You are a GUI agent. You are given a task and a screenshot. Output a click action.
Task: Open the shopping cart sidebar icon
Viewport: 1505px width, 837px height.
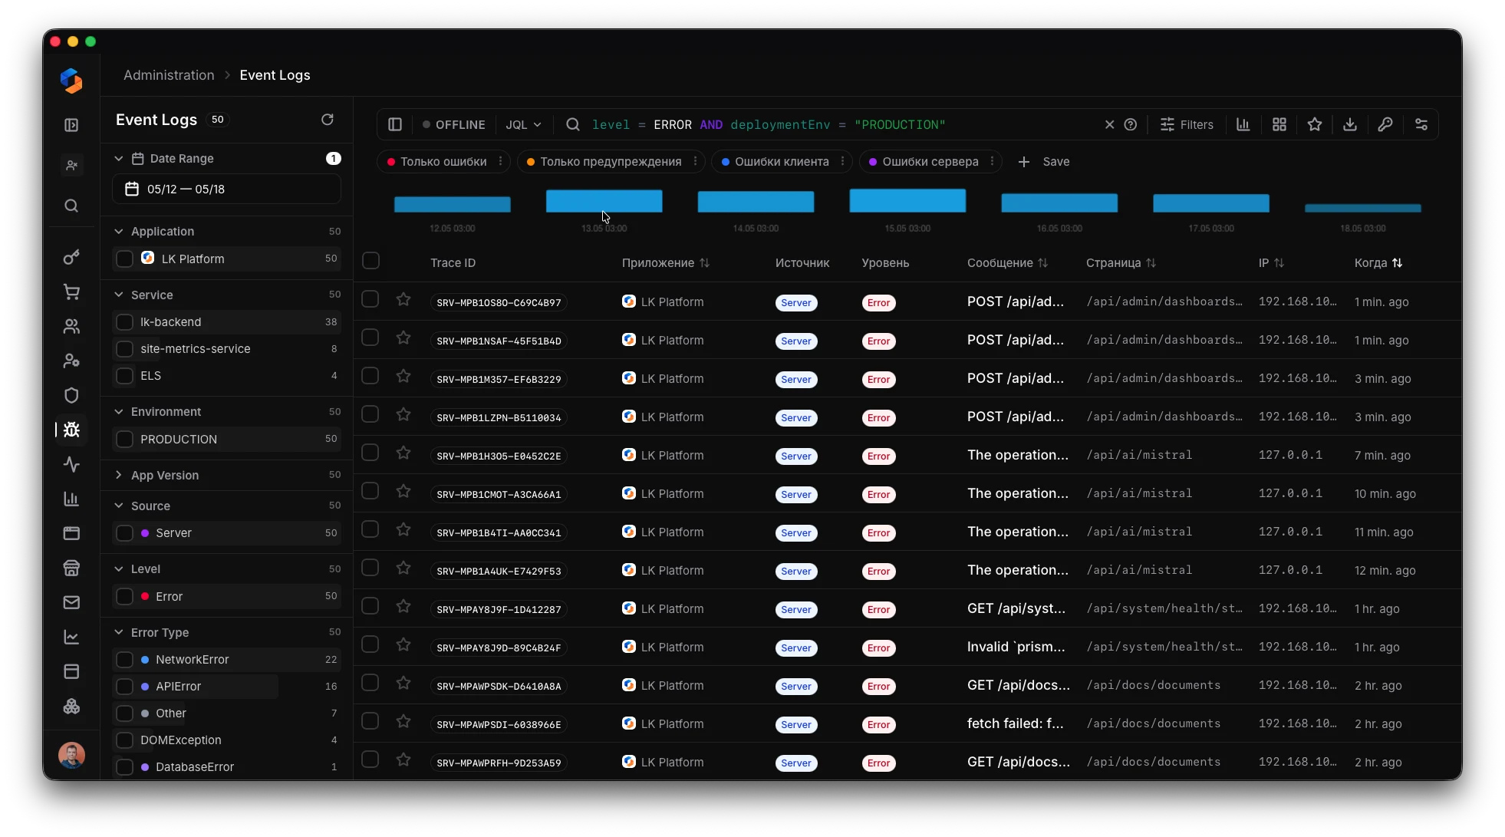coord(71,292)
